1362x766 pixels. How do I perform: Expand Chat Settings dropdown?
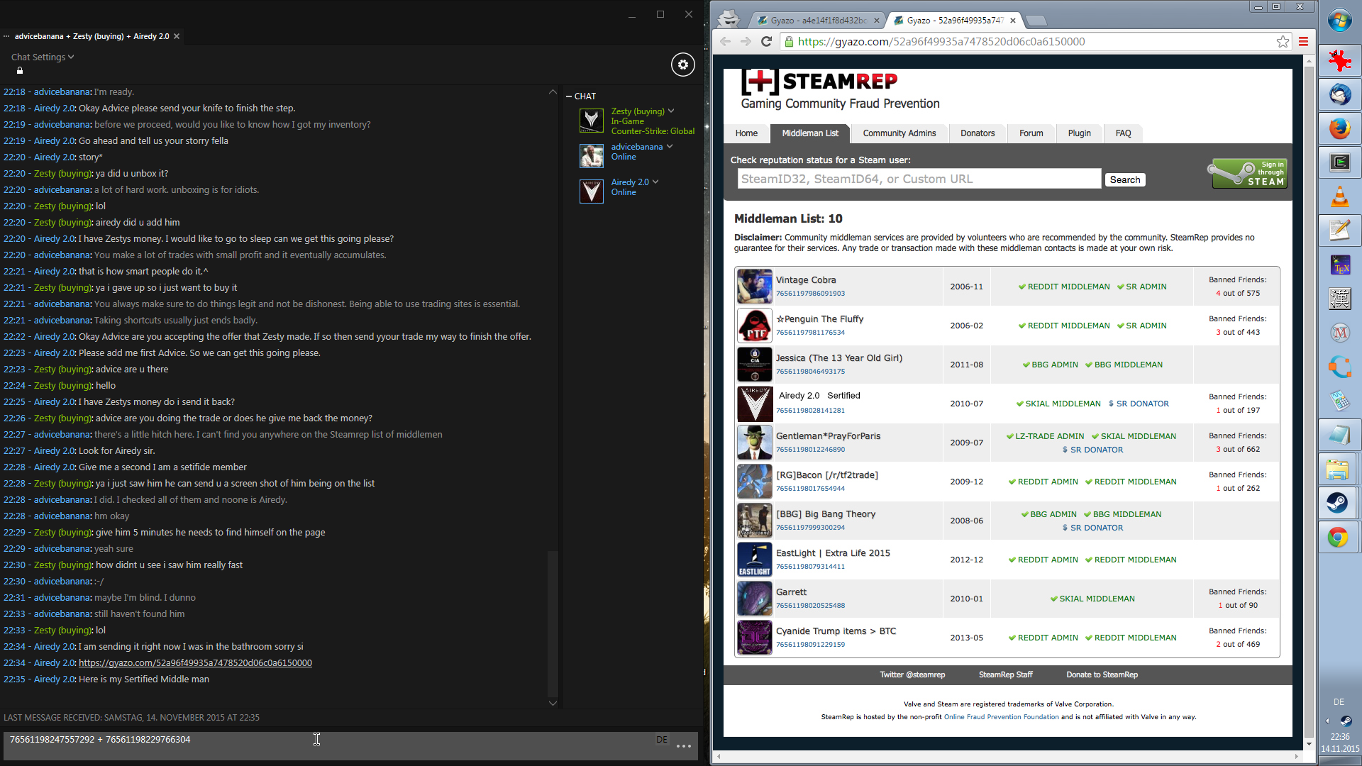pos(43,57)
